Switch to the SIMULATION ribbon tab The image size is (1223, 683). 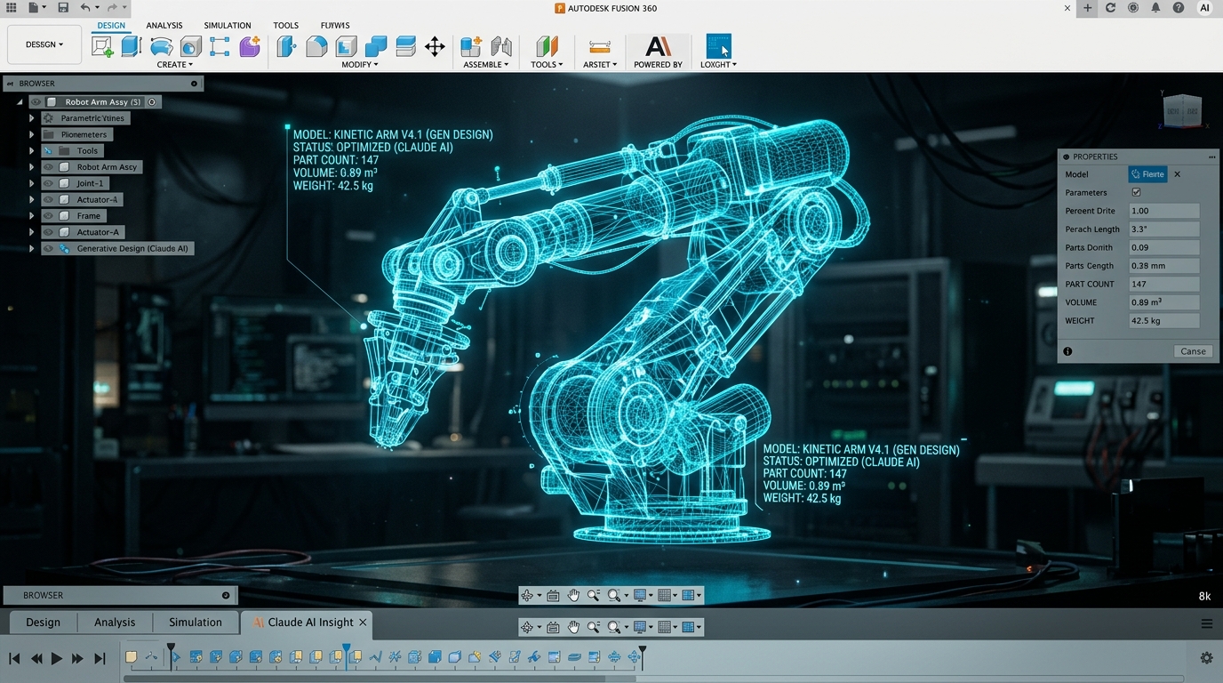[x=228, y=26]
